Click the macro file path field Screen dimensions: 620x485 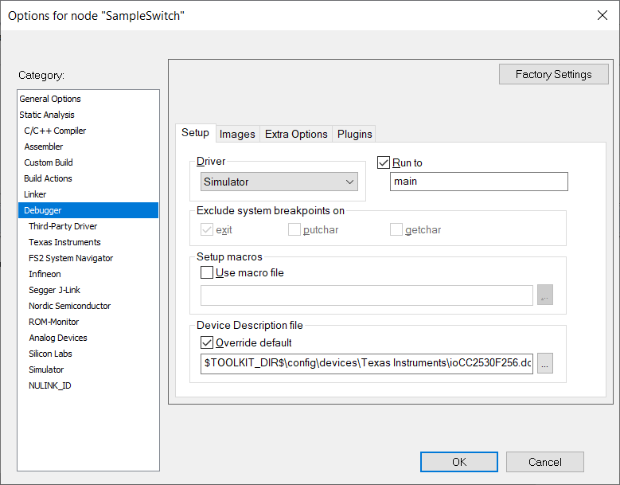[367, 295]
